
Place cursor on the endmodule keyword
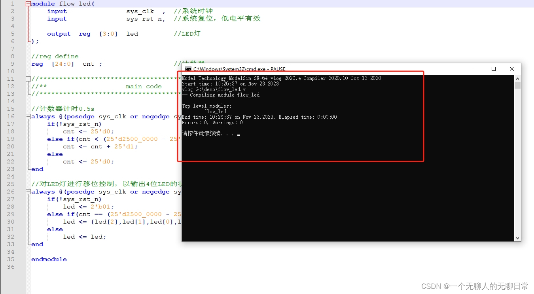(x=48, y=259)
